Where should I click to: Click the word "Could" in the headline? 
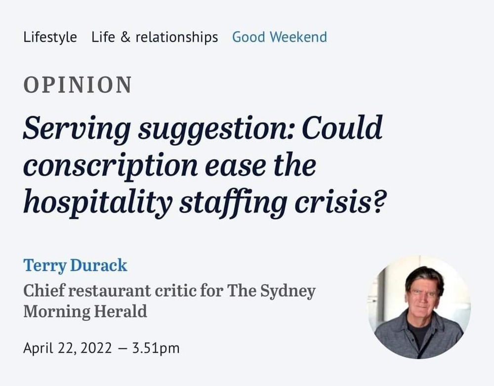coord(342,129)
